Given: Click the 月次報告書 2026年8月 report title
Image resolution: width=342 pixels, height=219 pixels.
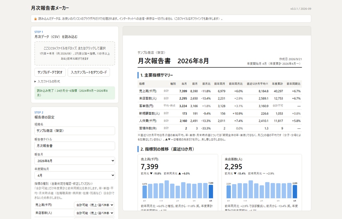Looking at the screenshot, I should [173, 61].
